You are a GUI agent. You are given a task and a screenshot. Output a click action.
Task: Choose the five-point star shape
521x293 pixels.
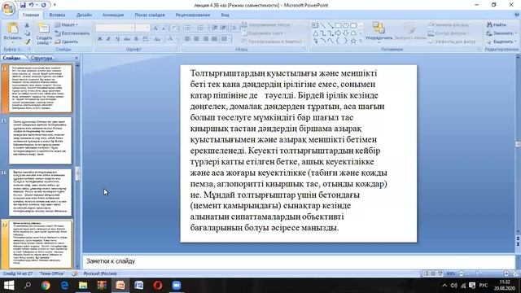[353, 41]
